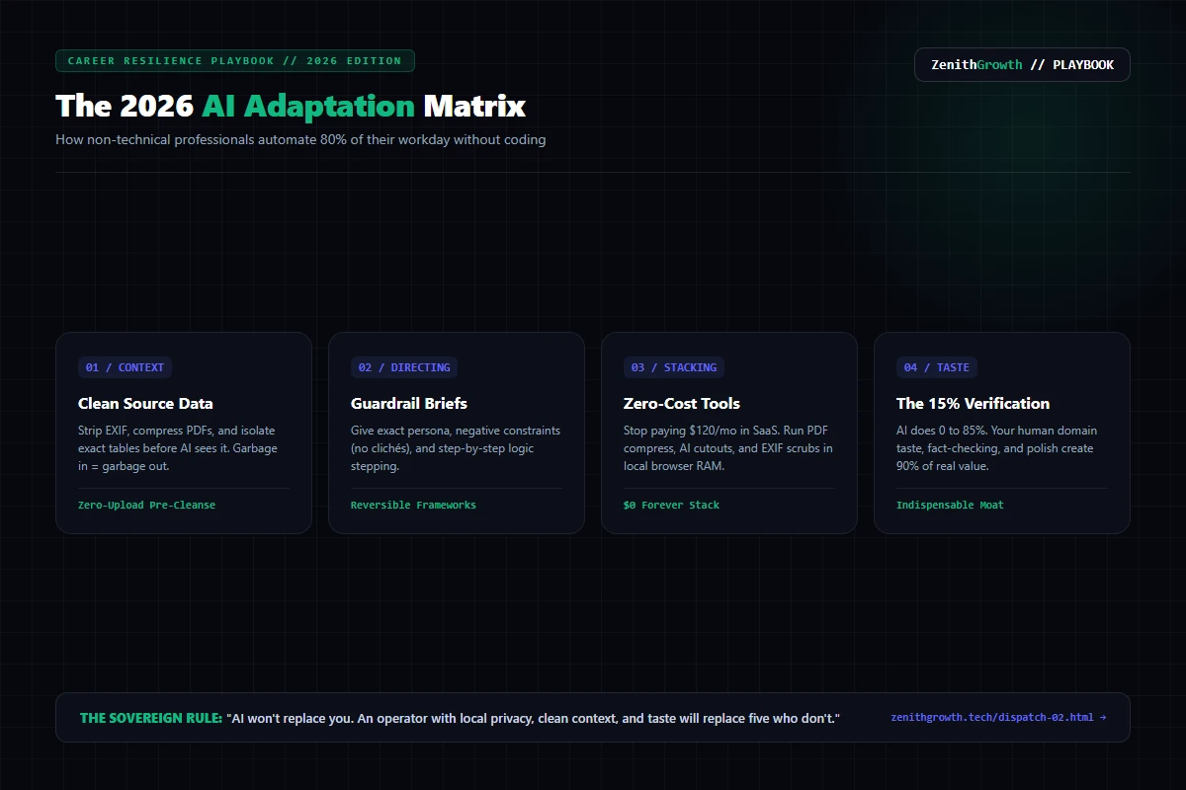Click the '03 / STACKING' label
Image resolution: width=1186 pixels, height=790 pixels.
tap(674, 367)
